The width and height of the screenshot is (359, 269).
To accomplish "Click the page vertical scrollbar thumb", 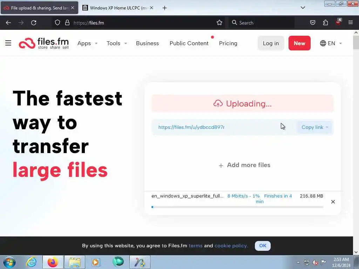I will (x=356, y=42).
